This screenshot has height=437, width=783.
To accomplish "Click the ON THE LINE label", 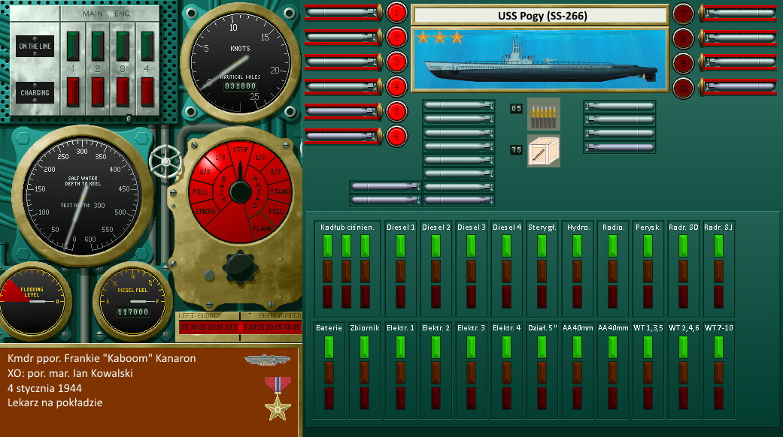I will click(35, 46).
